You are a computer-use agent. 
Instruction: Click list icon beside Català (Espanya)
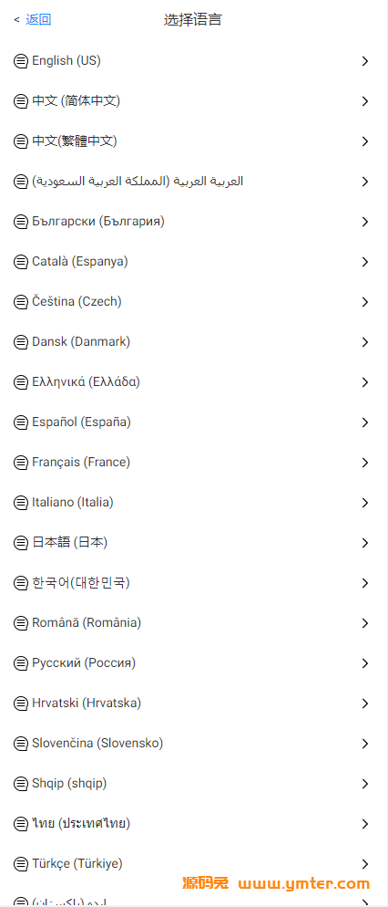(x=21, y=262)
